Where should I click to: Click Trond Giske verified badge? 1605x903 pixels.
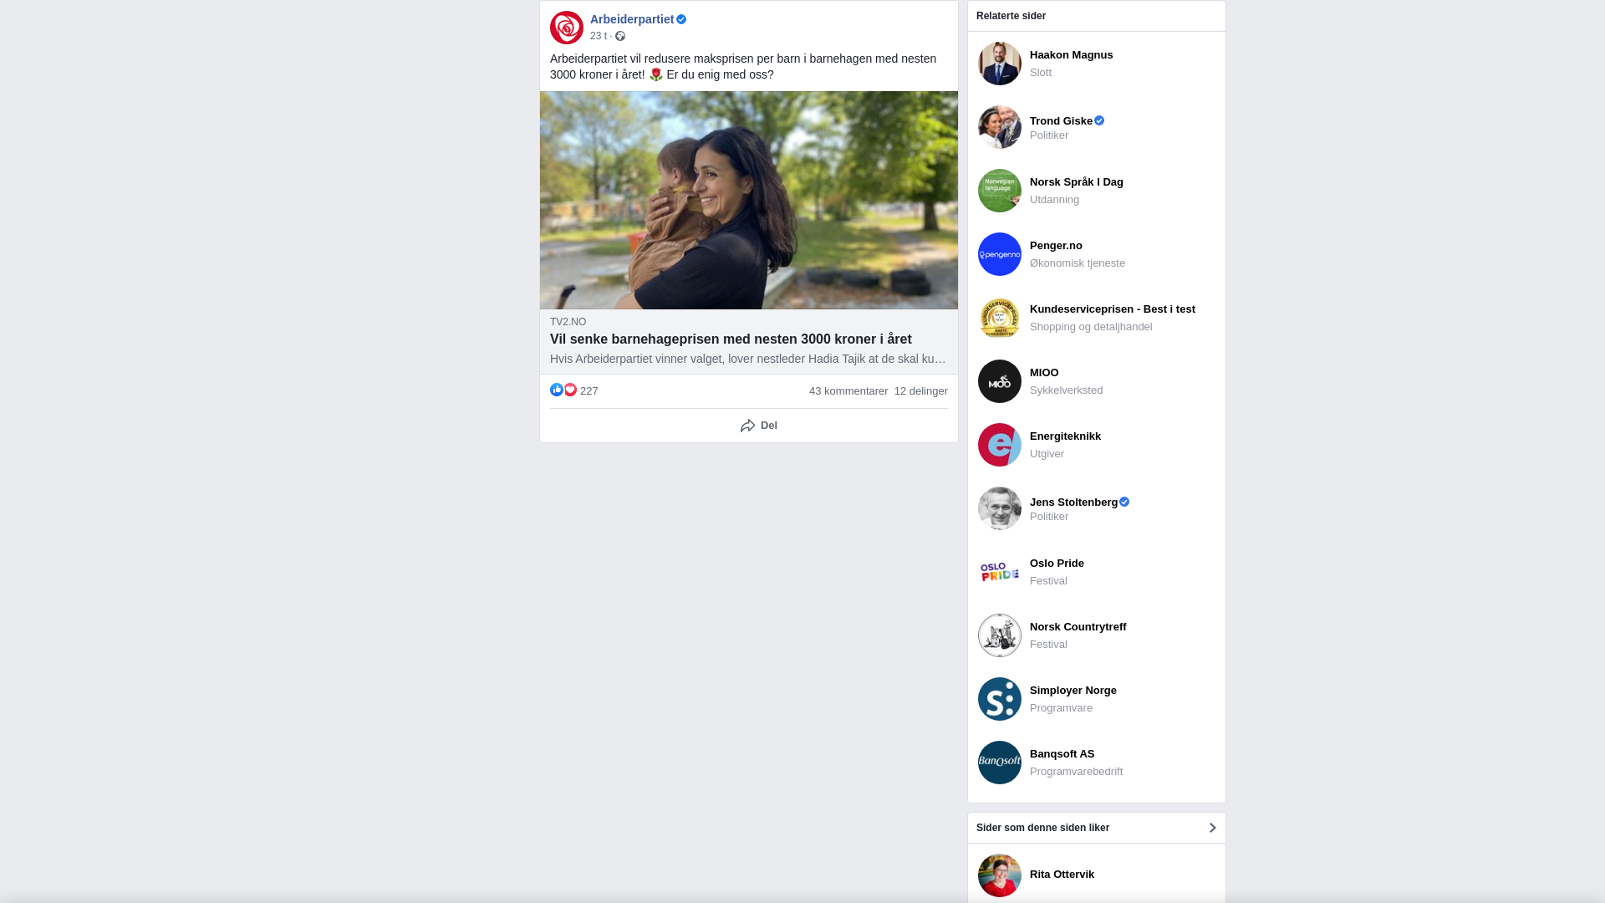point(1099,120)
